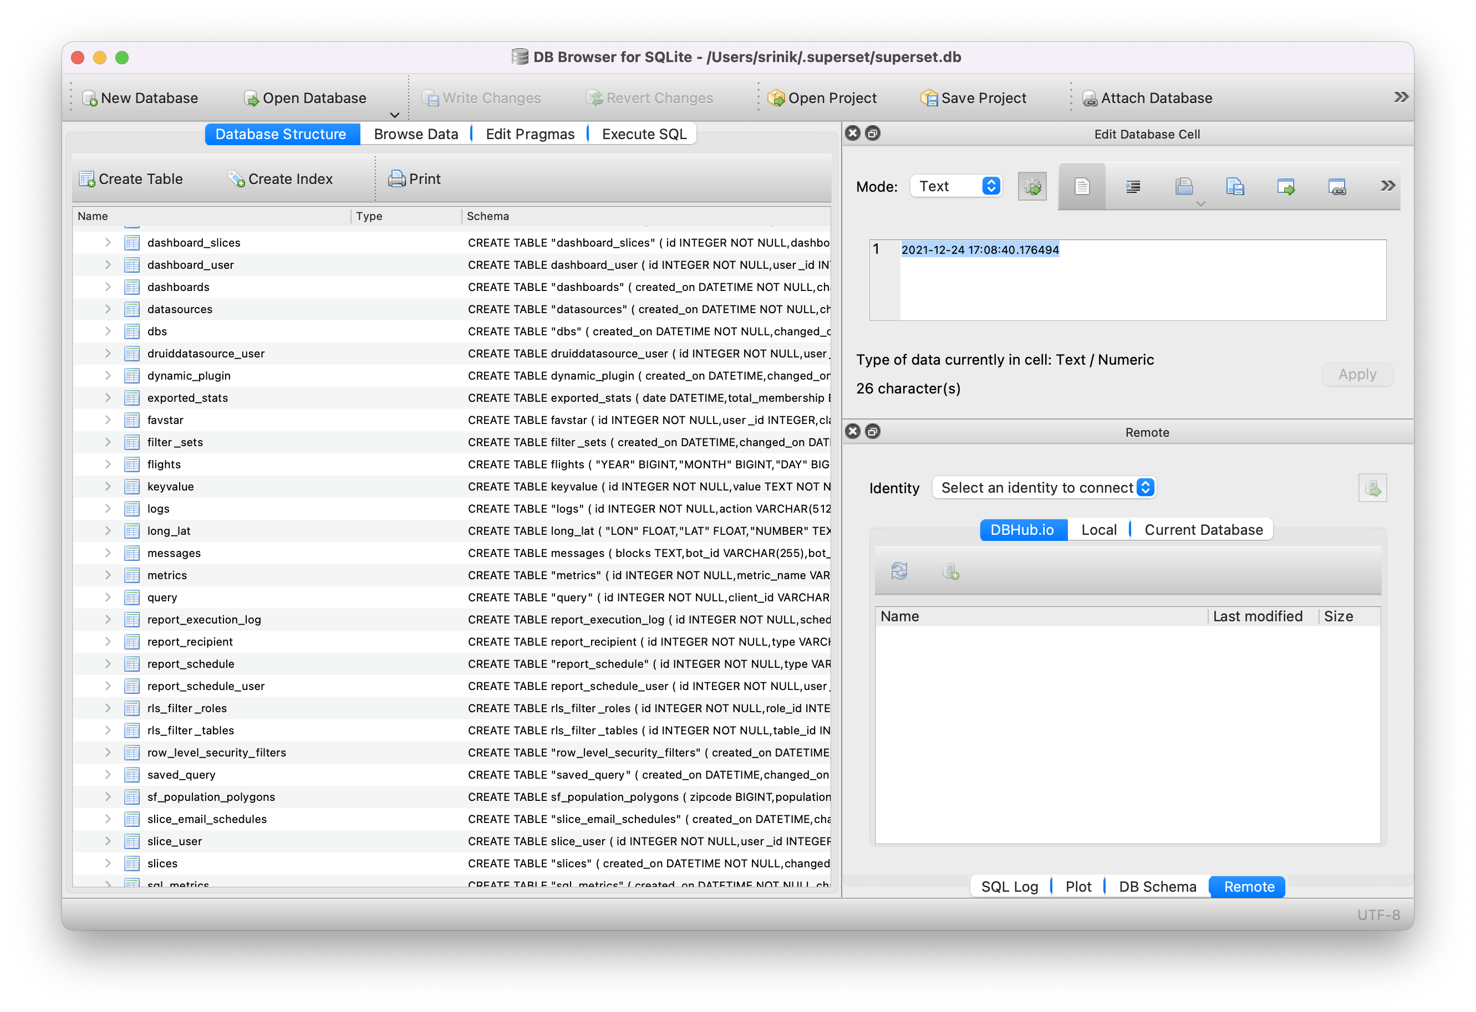This screenshot has height=1012, width=1476.
Task: Switch to the Edit Pragmas tab
Action: [530, 134]
